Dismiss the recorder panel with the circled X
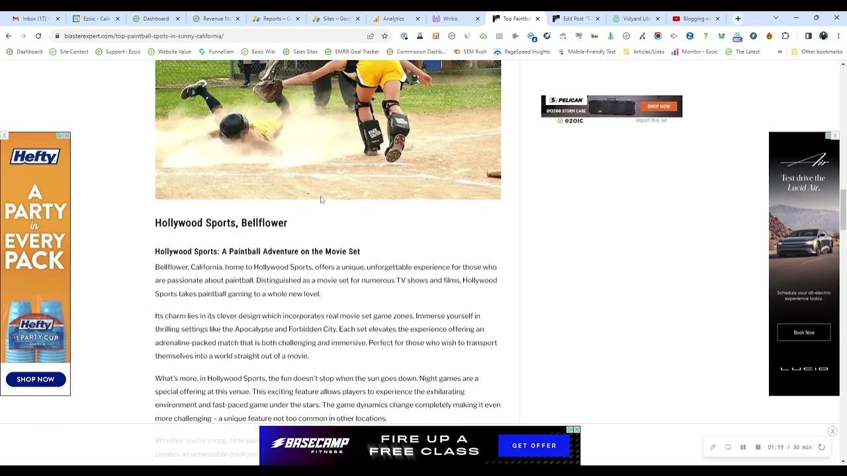The image size is (847, 476). tap(832, 431)
